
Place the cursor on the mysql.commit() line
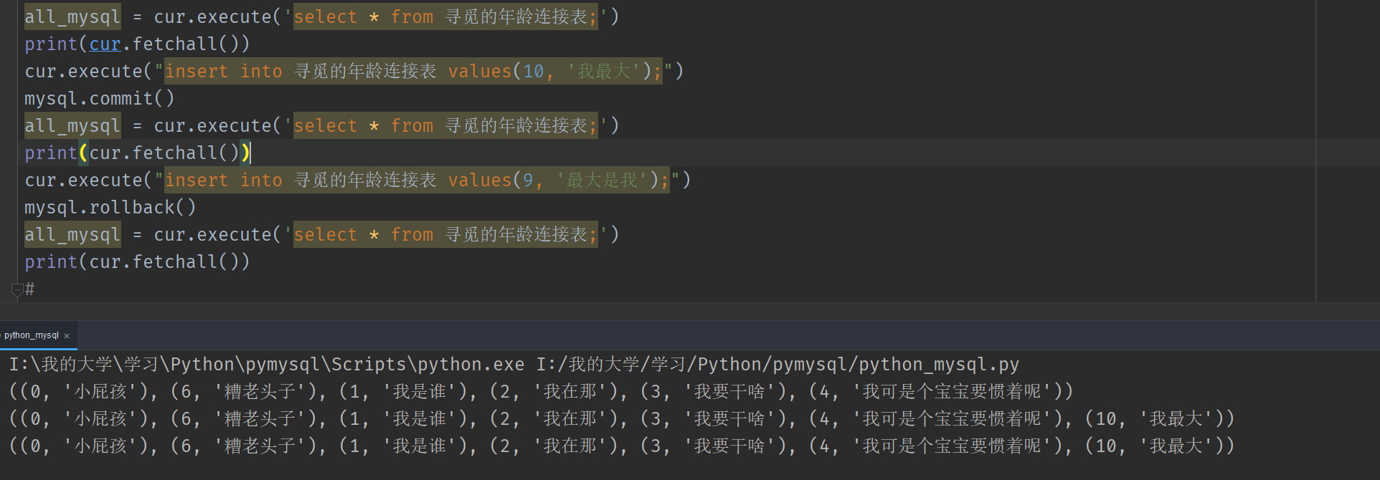coord(99,99)
